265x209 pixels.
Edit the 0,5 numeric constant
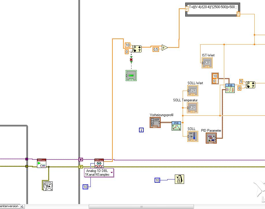point(156,49)
